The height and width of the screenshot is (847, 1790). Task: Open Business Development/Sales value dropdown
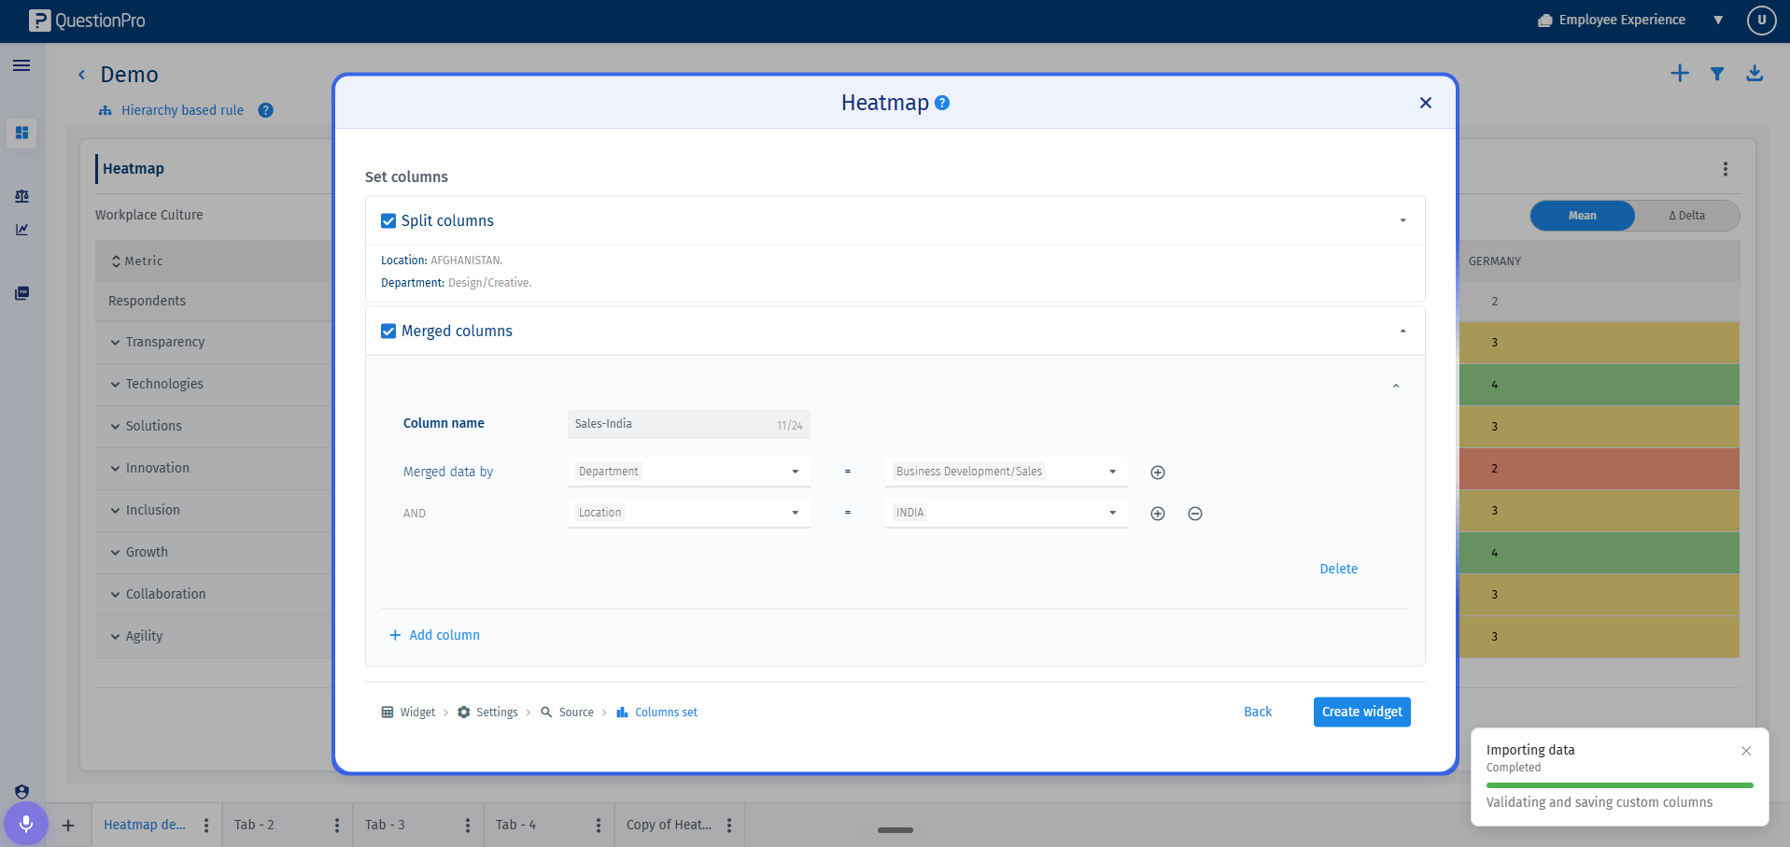(x=1006, y=472)
